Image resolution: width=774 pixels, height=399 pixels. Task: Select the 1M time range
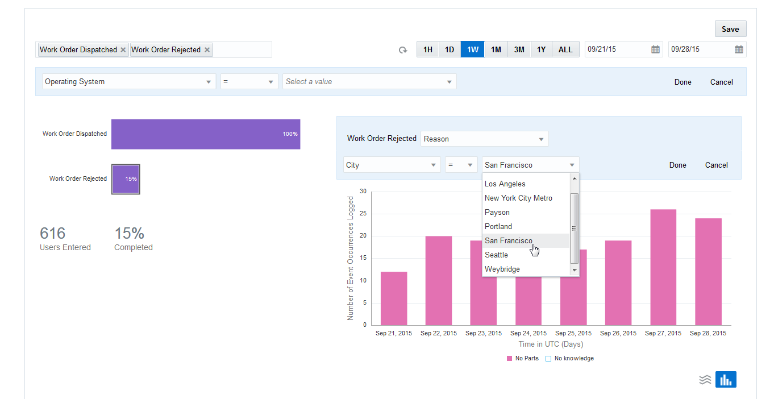click(x=496, y=49)
